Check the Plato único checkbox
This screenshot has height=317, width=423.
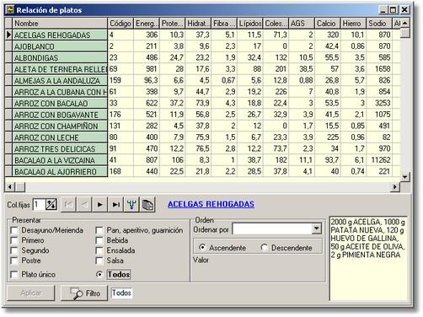tap(14, 274)
